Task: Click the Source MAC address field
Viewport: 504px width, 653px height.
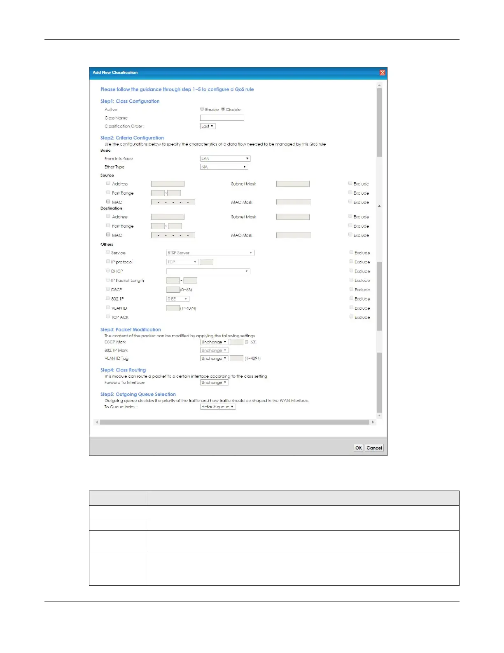Action: pyautogui.click(x=173, y=202)
